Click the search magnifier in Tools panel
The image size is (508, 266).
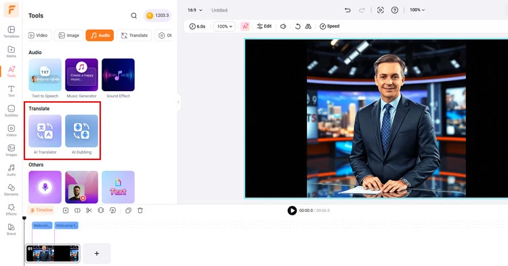pos(133,16)
